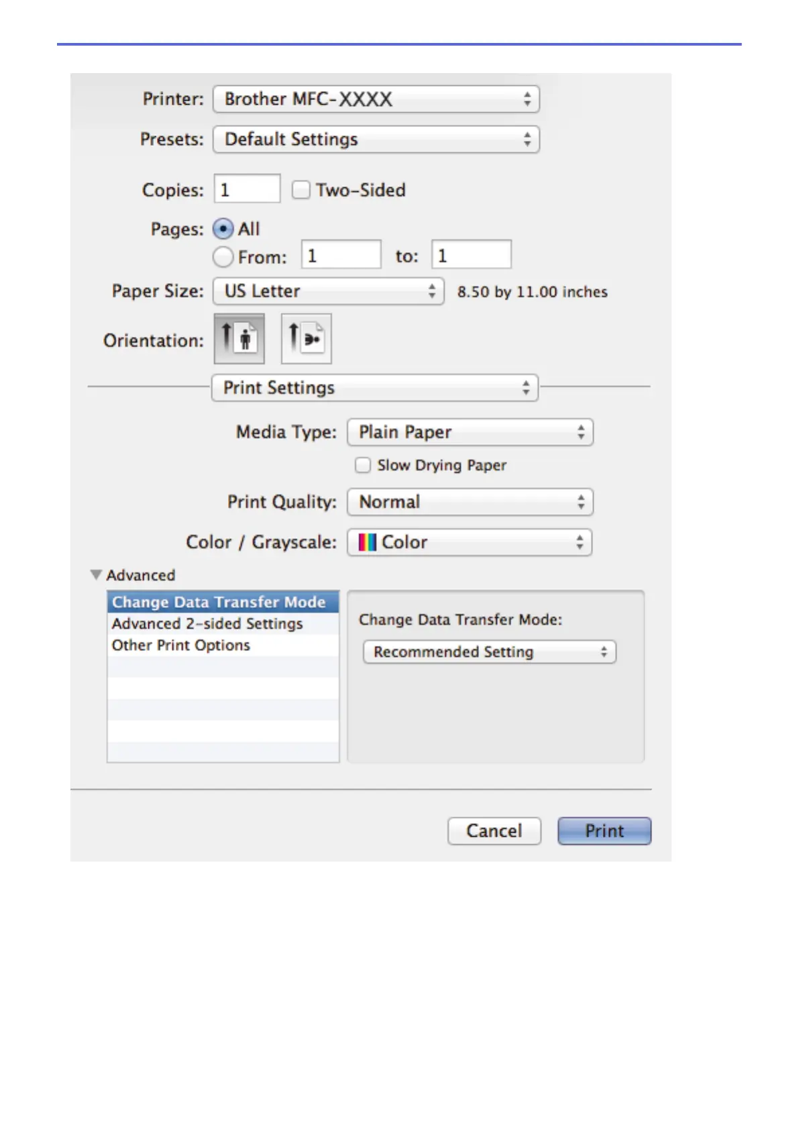Click the Change Data Transfer Mode: panel label
Screen dimensions: 799x1130
coord(461,619)
